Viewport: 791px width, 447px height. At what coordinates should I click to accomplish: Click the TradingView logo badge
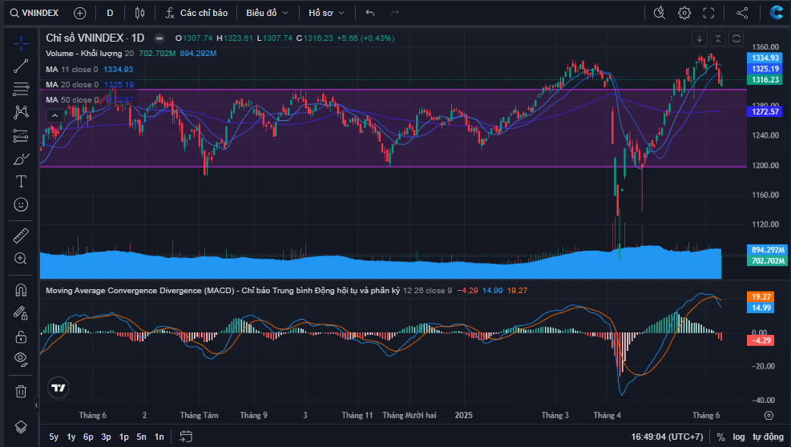[58, 388]
